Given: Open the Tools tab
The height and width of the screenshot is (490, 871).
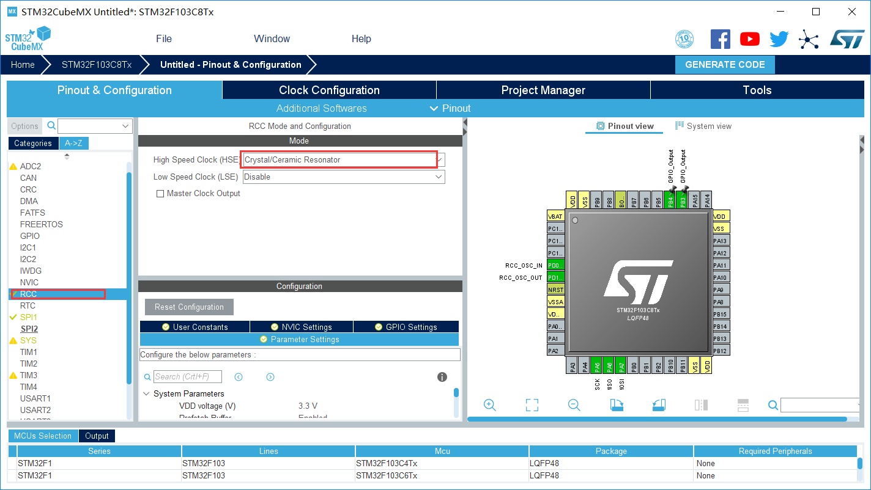Looking at the screenshot, I should click(757, 90).
